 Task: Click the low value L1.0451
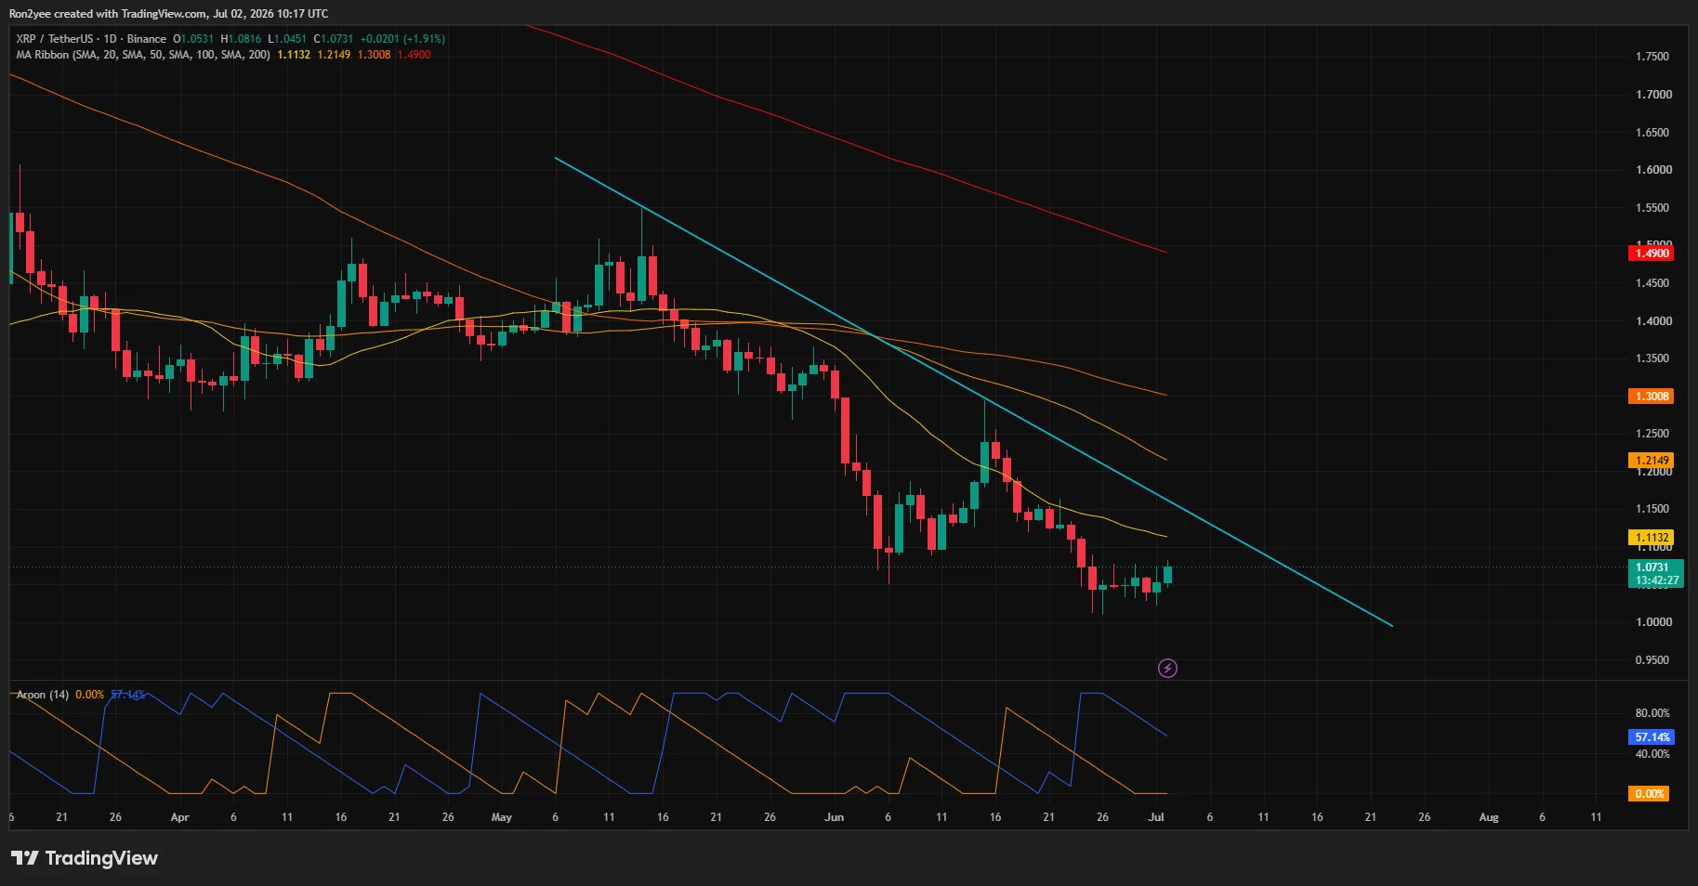point(287,39)
